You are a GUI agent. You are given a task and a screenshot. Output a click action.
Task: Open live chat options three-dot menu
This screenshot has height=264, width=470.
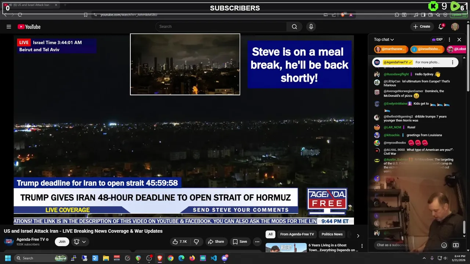coord(449,39)
